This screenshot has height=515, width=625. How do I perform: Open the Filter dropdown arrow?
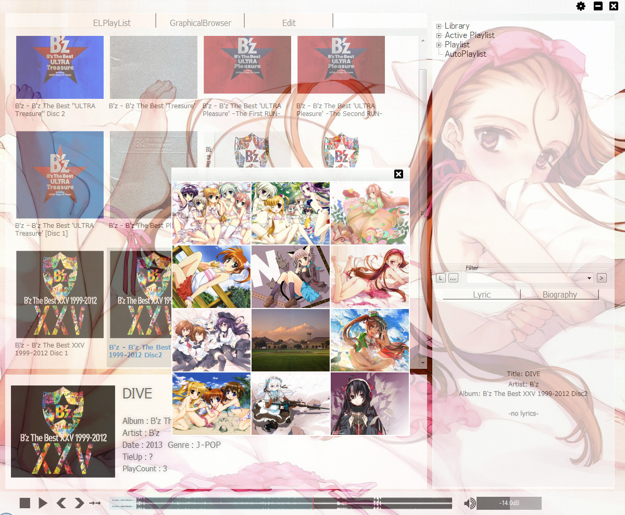[589, 278]
